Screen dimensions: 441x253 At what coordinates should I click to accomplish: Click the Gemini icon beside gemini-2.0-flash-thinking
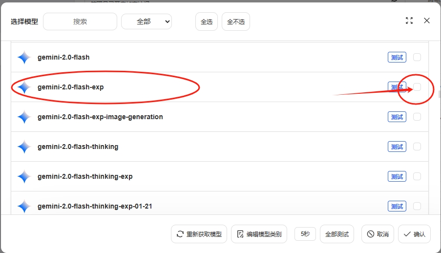[x=24, y=147]
